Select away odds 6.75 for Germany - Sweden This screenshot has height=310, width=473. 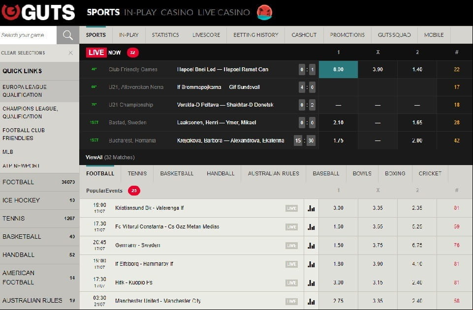(x=417, y=246)
